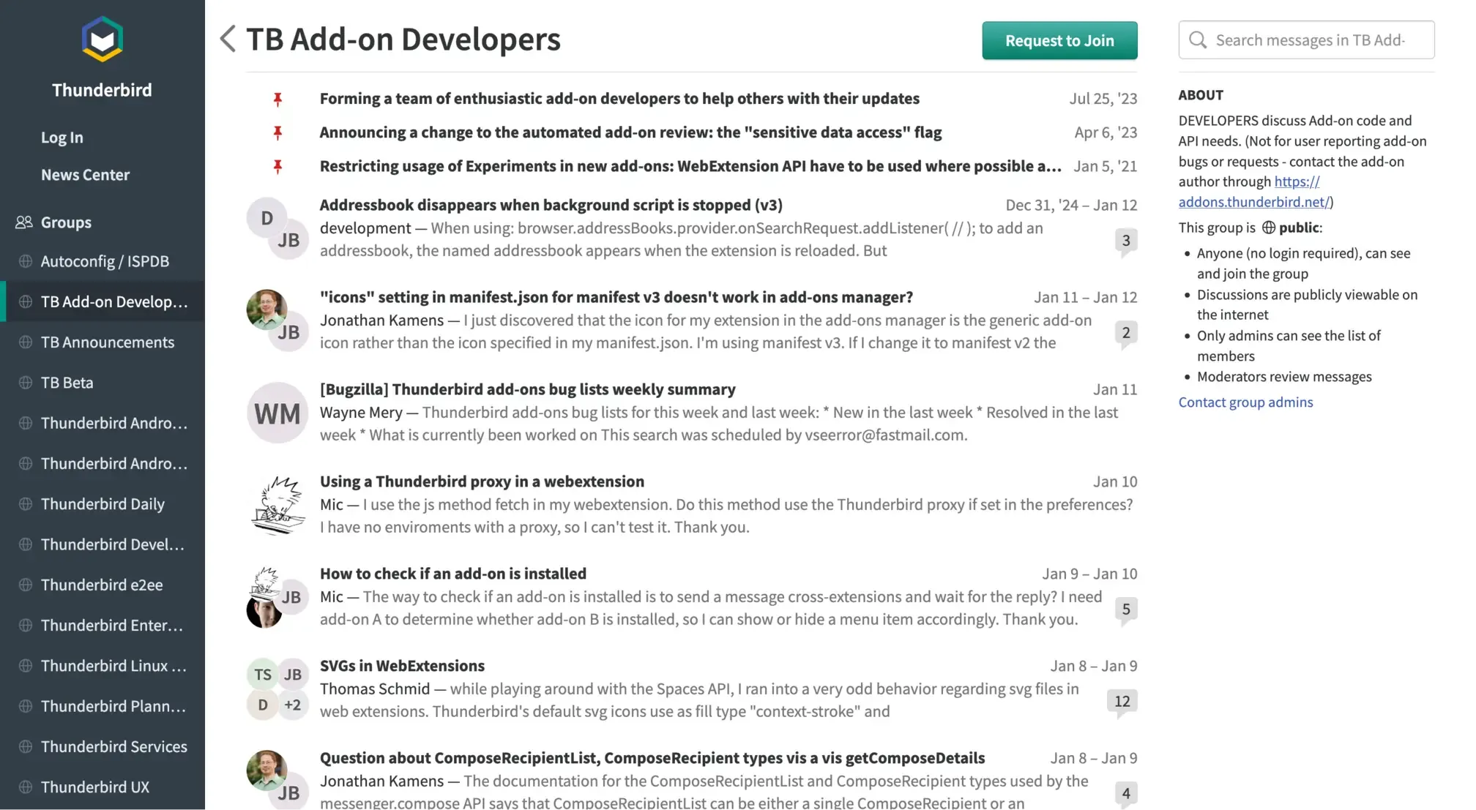Click Mic's cartoon avatar on proxy topic
Image resolution: width=1476 pixels, height=810 pixels.
tap(277, 504)
